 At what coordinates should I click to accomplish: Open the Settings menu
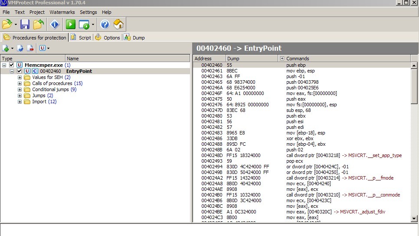pos(88,12)
